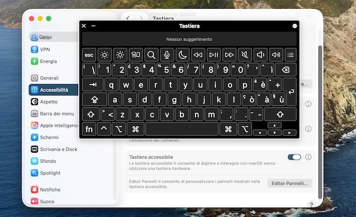Open the keyboard panel options menu button
Screen dimensions: 356x217
(295, 26)
